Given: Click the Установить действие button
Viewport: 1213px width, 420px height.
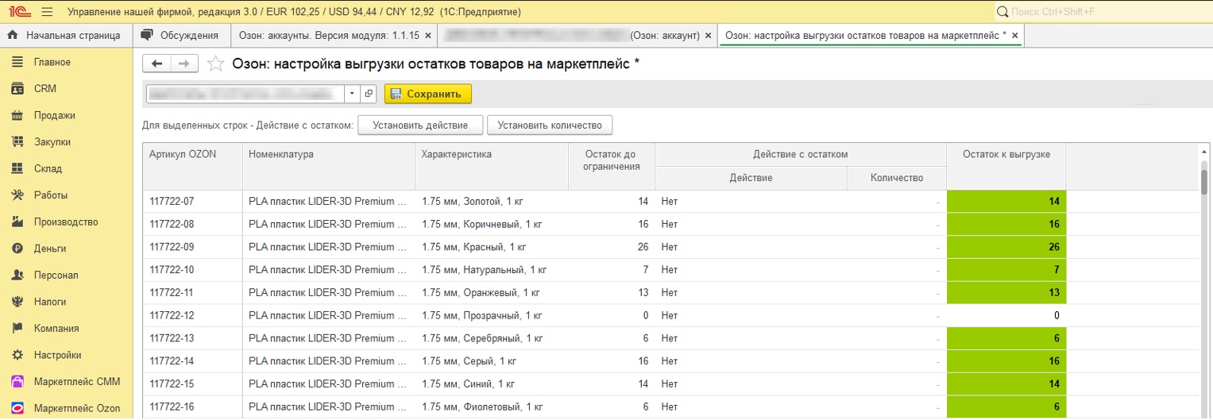Looking at the screenshot, I should click(419, 125).
